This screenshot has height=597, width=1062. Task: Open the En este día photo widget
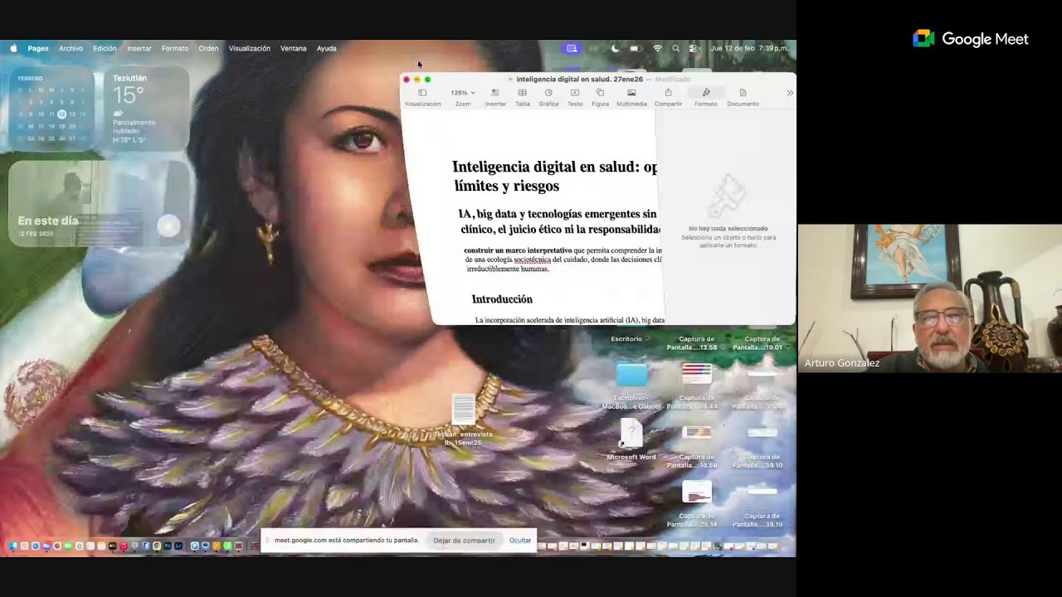[x=100, y=204]
